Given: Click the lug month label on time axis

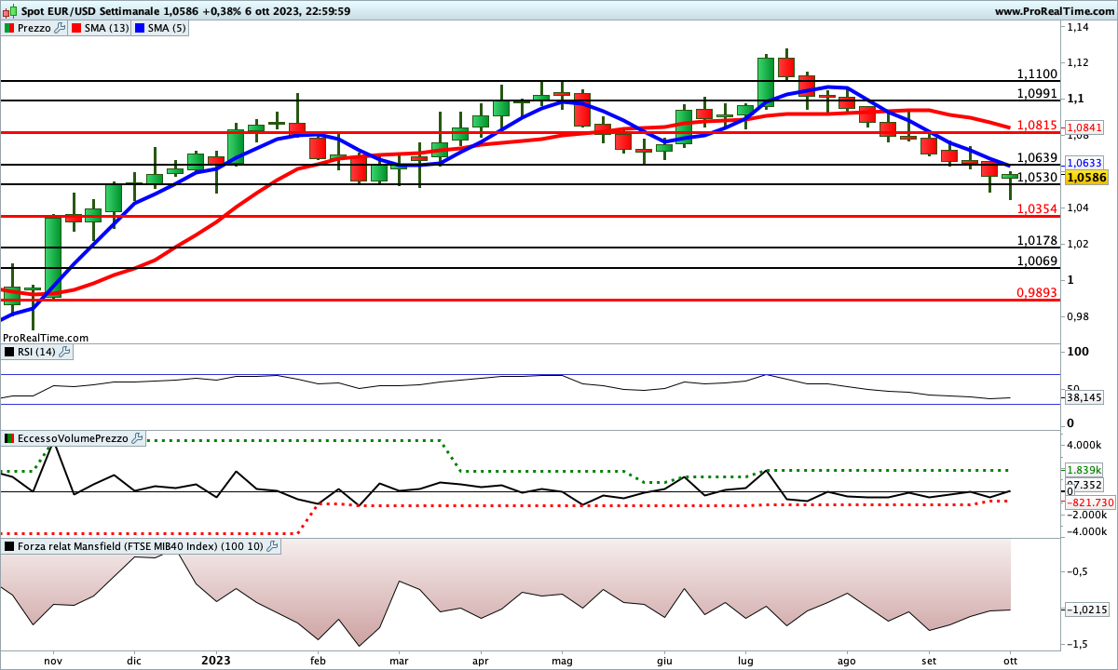Looking at the screenshot, I should 744,660.
